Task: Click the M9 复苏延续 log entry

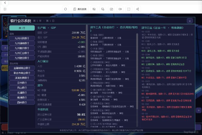Action: point(164,58)
